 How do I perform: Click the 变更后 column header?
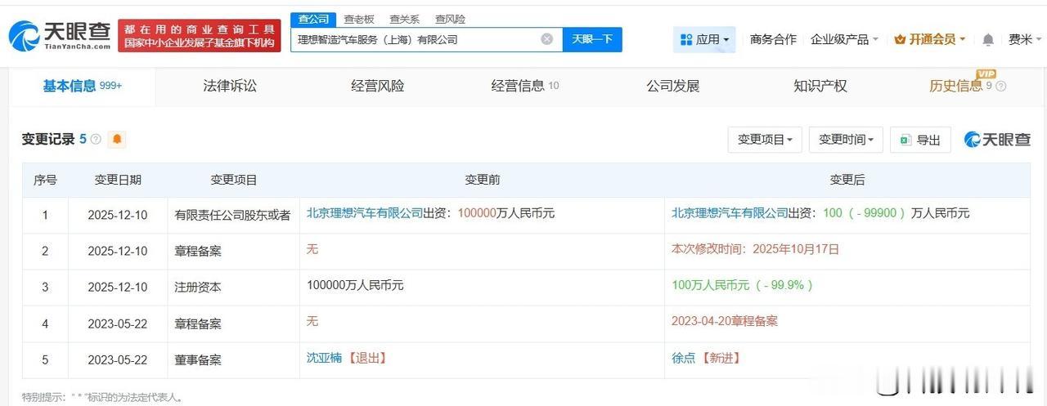pyautogui.click(x=847, y=180)
